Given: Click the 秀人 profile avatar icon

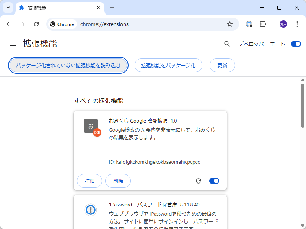Looking at the screenshot, I should [x=283, y=24].
